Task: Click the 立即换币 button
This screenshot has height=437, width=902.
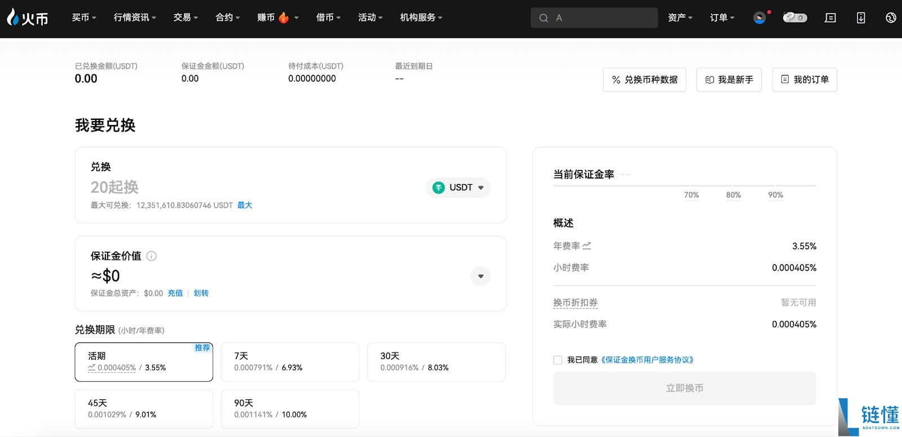Action: coord(684,388)
